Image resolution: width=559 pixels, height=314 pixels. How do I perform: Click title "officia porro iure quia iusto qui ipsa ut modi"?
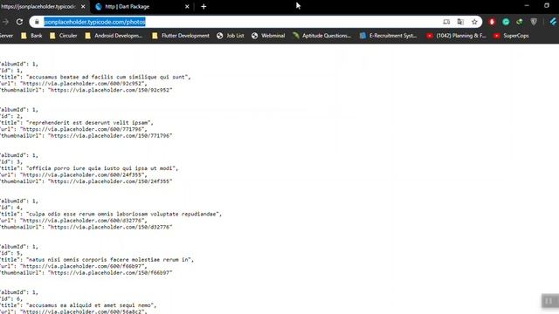100,168
